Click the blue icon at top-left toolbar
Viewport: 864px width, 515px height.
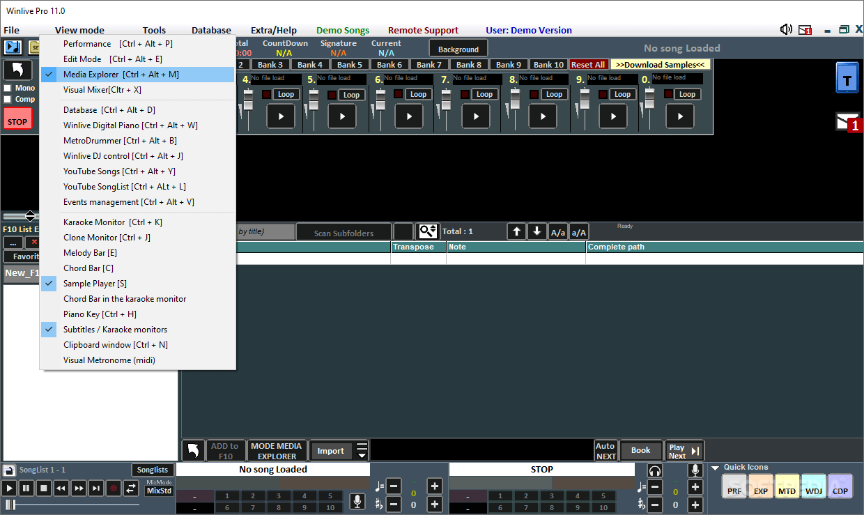[13, 47]
